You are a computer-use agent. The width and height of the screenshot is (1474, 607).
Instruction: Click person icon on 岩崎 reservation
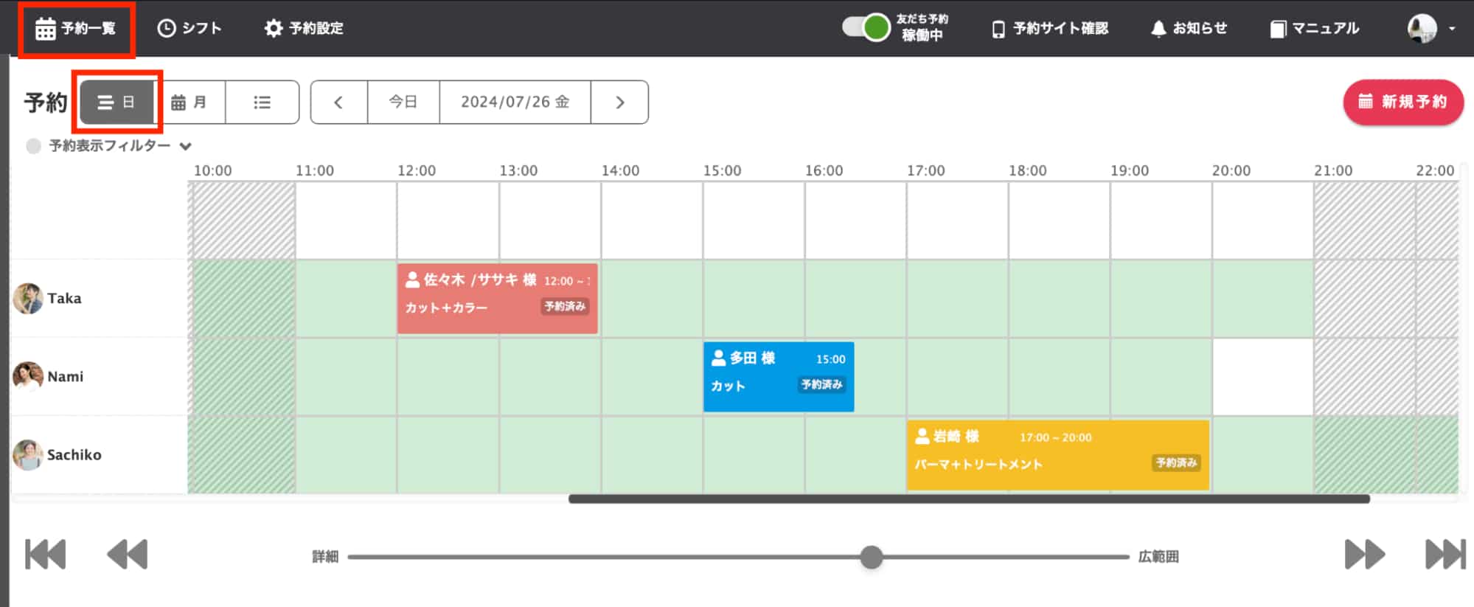tap(922, 436)
